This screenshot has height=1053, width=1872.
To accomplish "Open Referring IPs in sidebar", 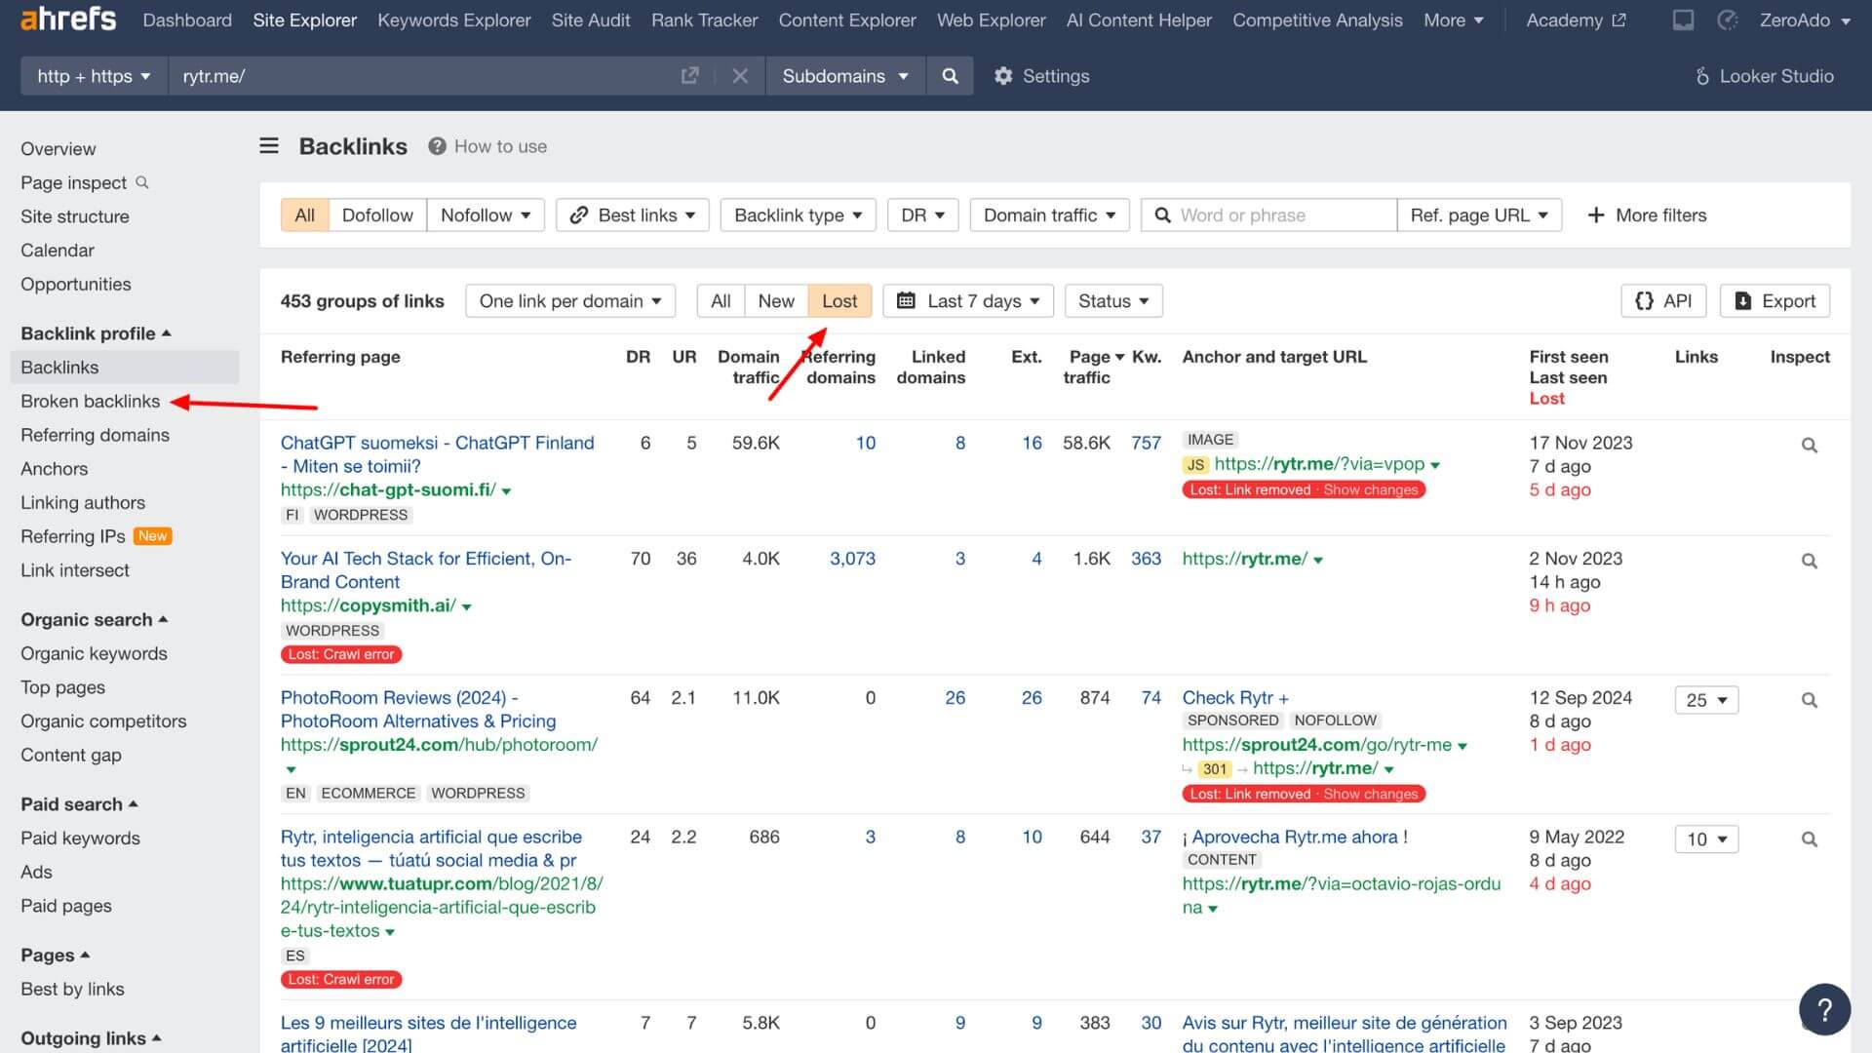I will (73, 537).
